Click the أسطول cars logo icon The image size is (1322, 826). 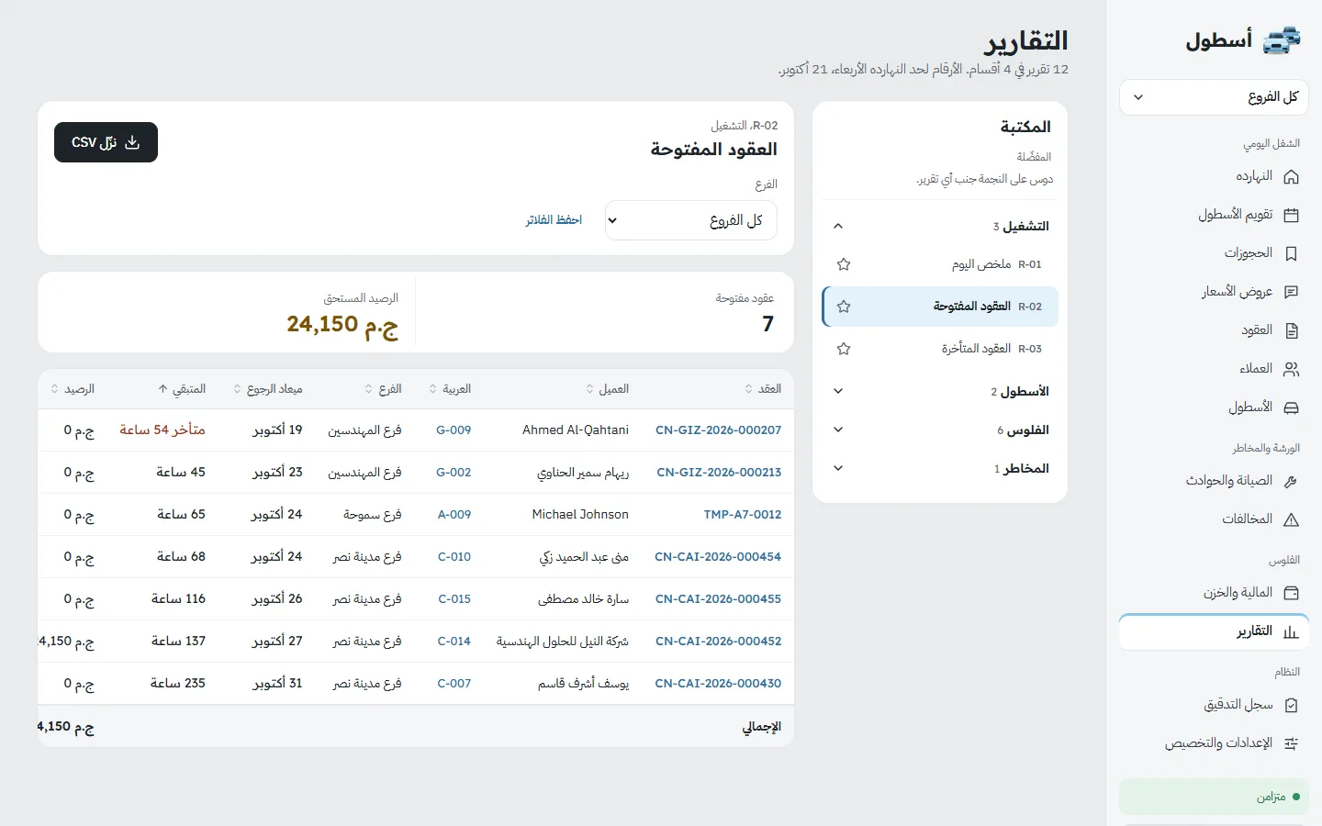pyautogui.click(x=1283, y=40)
